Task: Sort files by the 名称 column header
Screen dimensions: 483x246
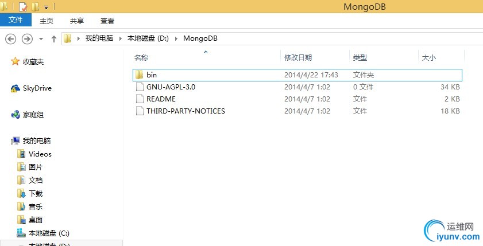Action: [x=141, y=57]
